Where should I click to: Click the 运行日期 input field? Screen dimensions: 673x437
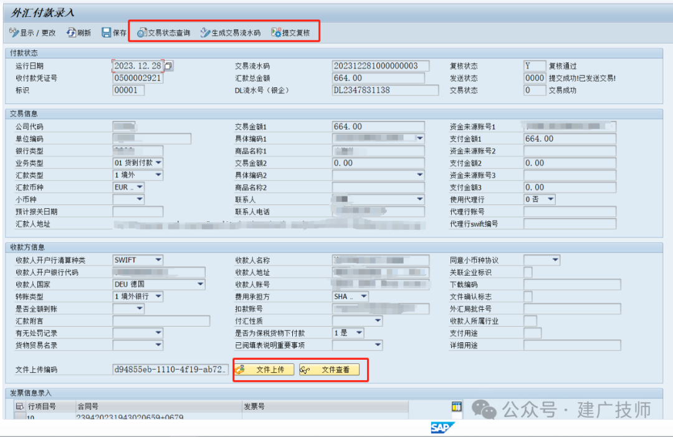click(x=137, y=65)
